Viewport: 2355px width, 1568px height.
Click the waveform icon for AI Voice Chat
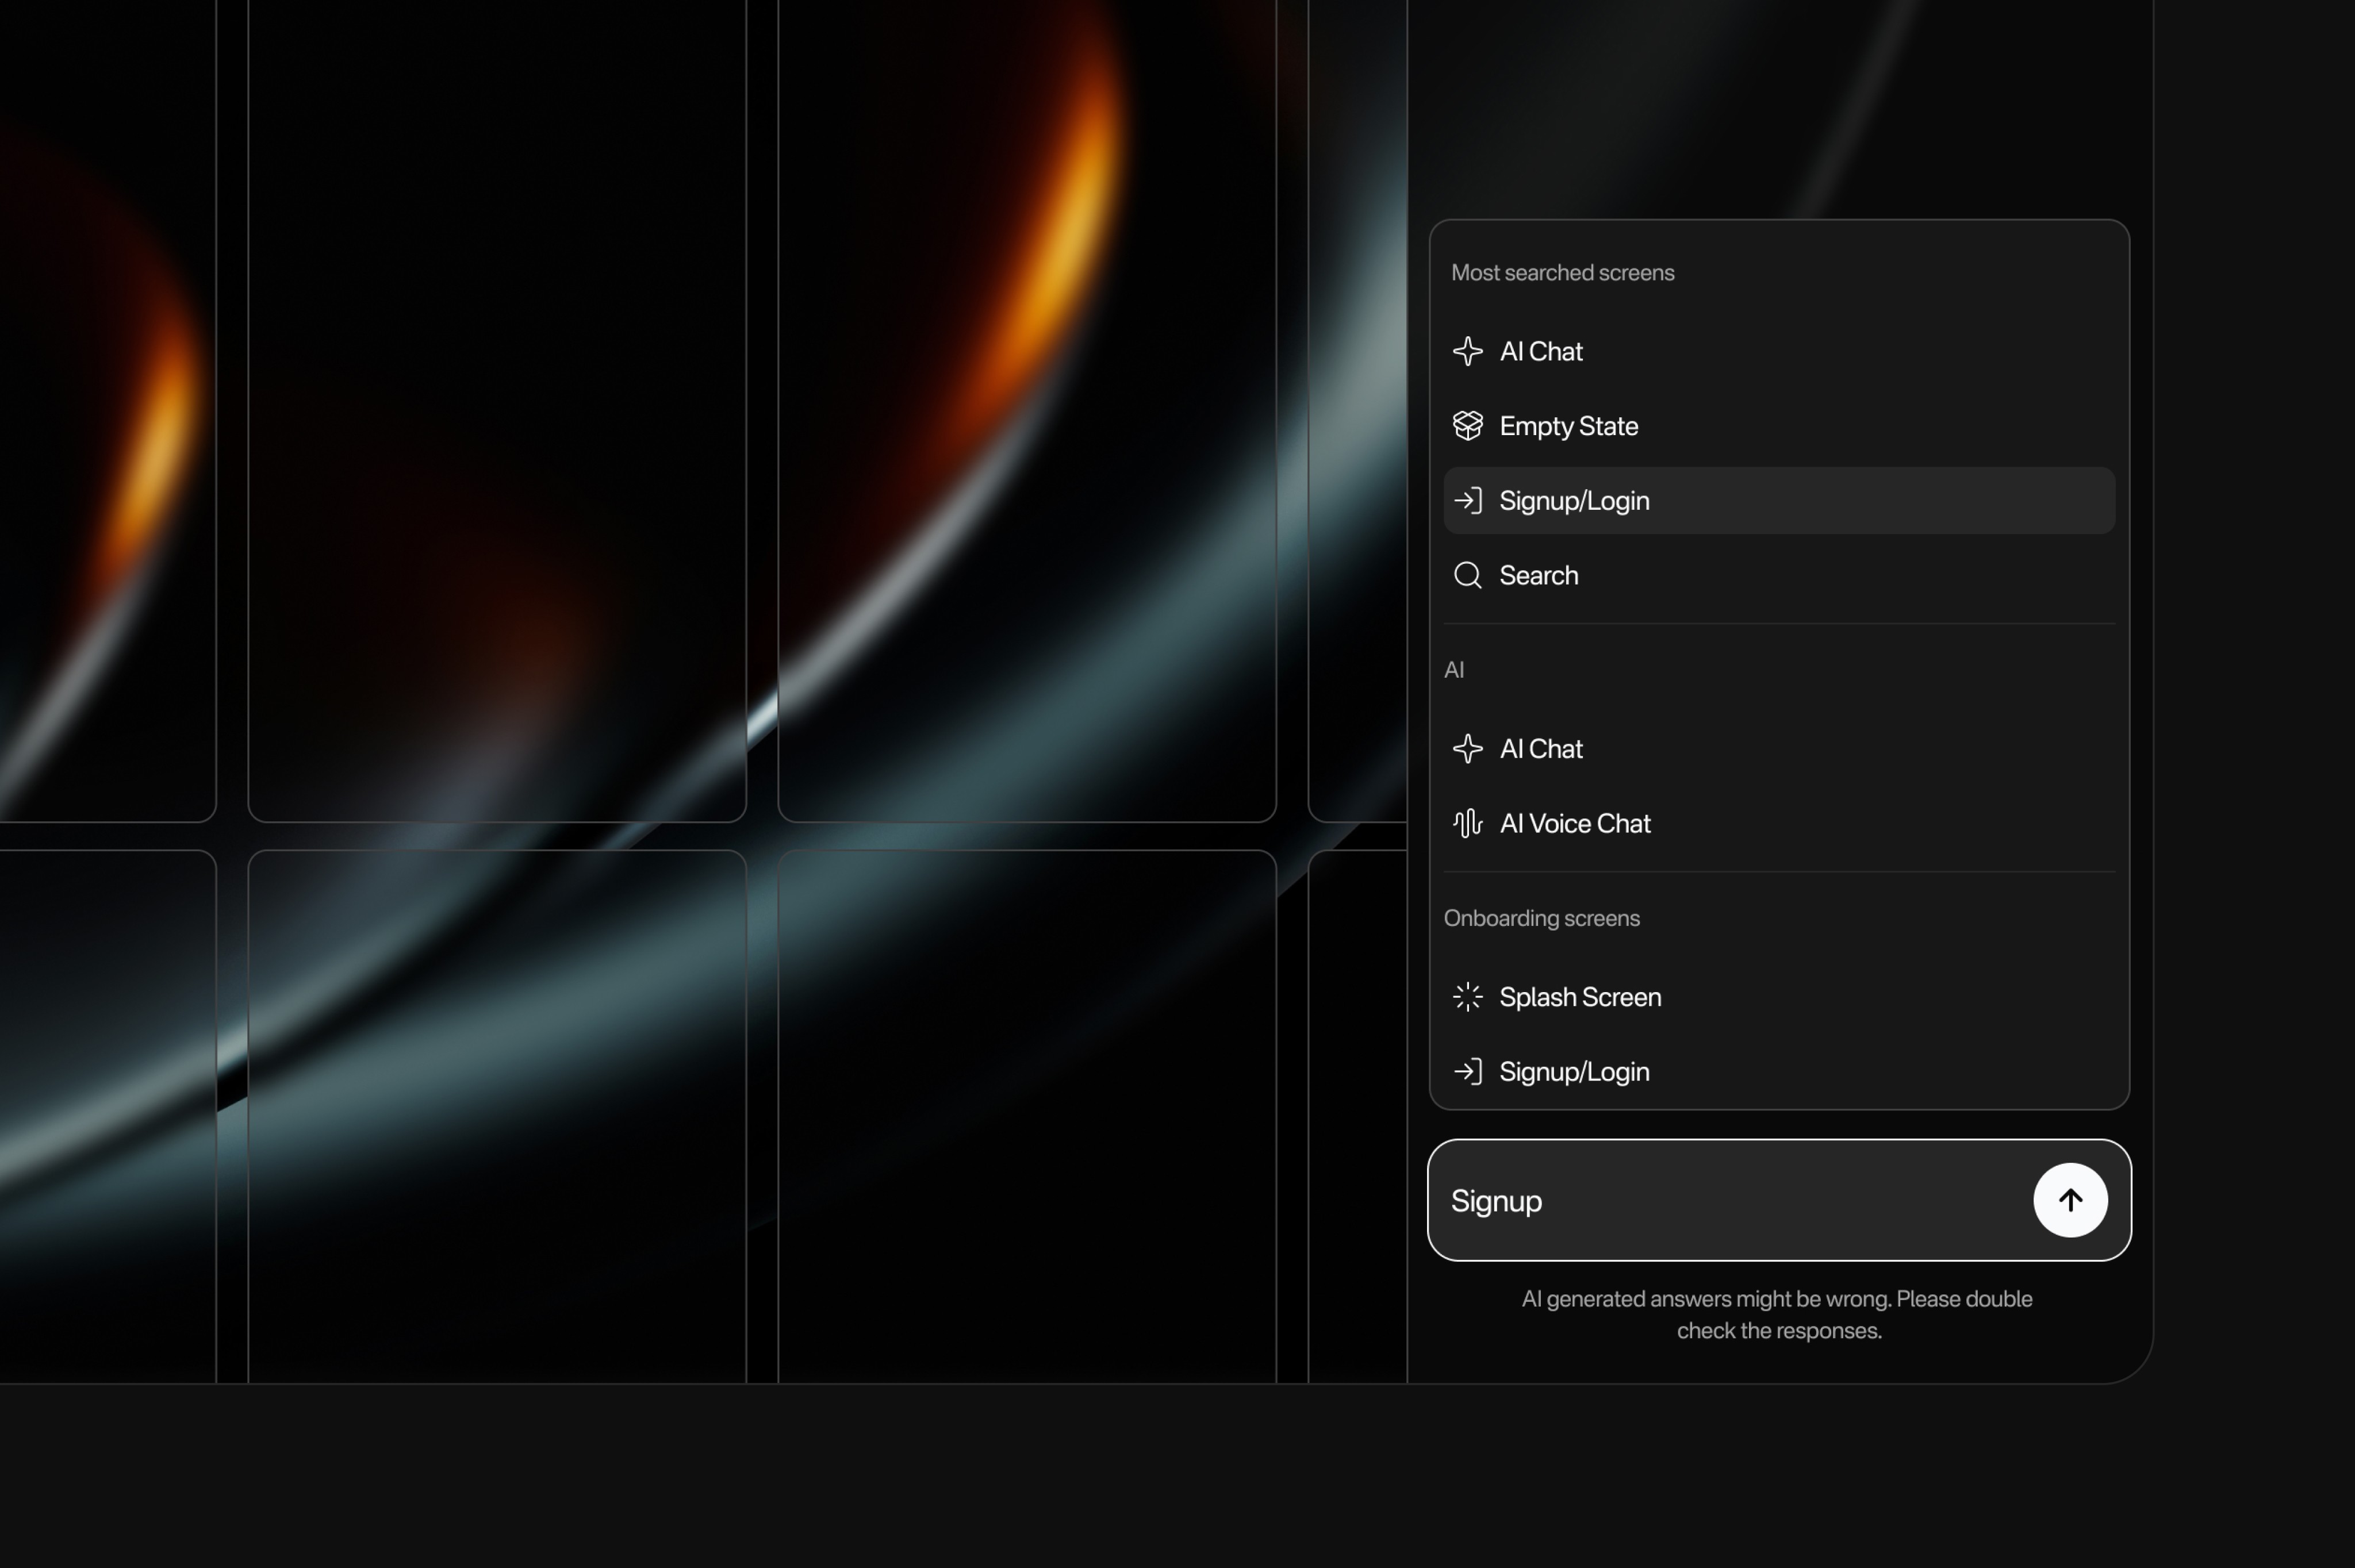pyautogui.click(x=1467, y=823)
